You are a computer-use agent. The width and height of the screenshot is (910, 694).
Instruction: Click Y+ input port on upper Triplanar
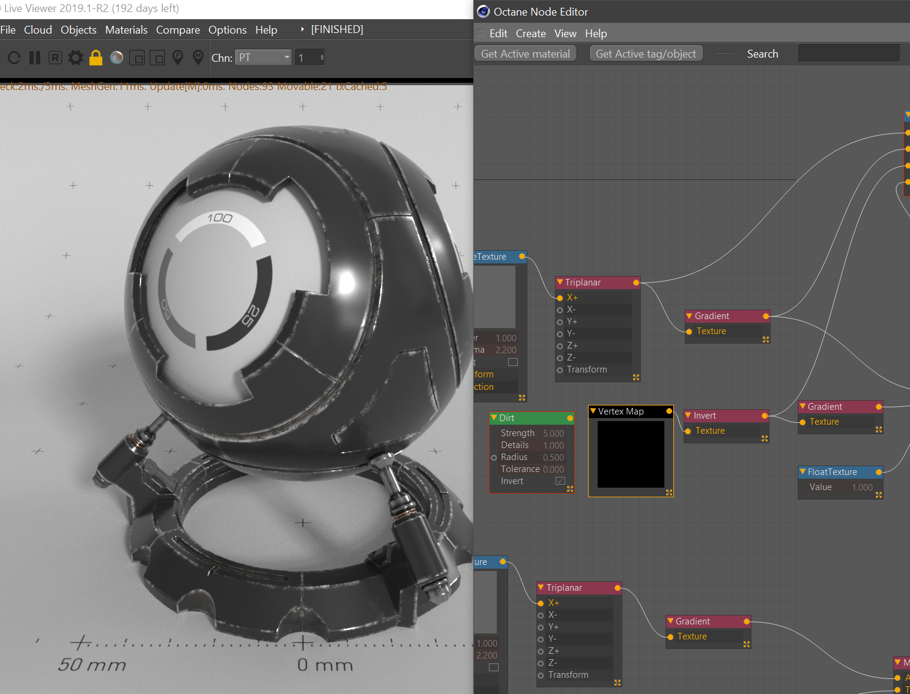tap(560, 322)
